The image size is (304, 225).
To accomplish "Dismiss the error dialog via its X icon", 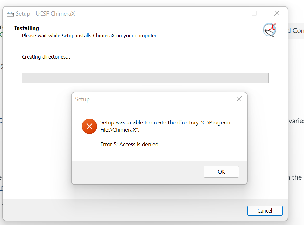I will click(239, 99).
